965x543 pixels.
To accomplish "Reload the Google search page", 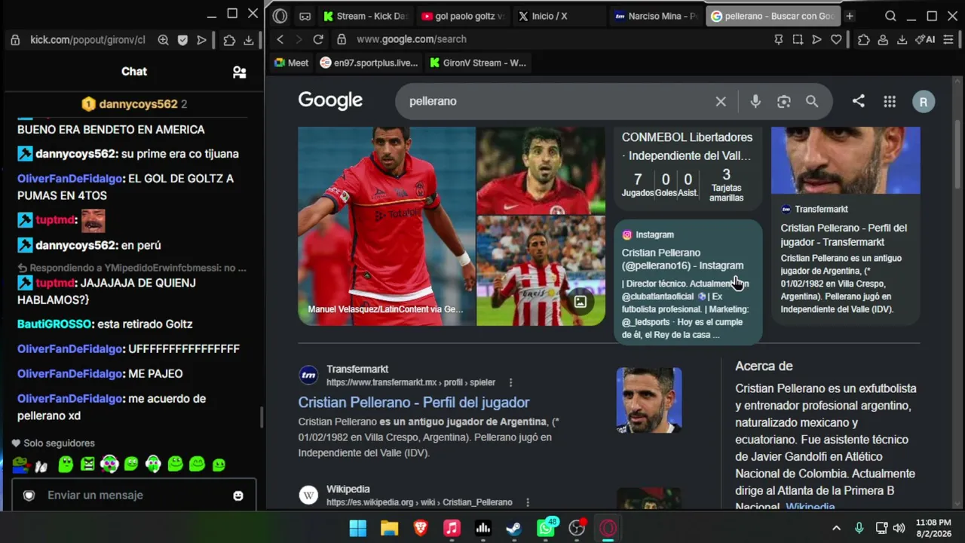I will point(318,39).
